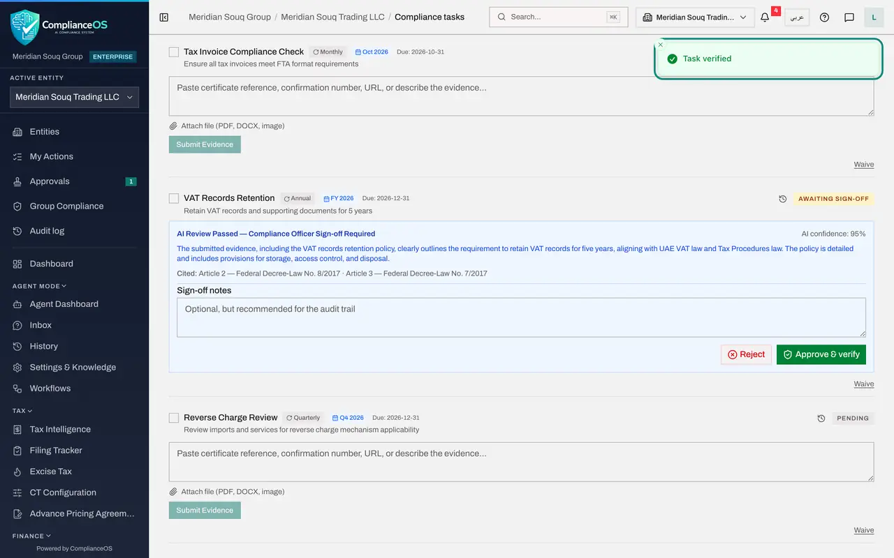This screenshot has width=894, height=558.
Task: Tick the Tax Invoice Compliance Check checkbox
Action: (x=174, y=52)
